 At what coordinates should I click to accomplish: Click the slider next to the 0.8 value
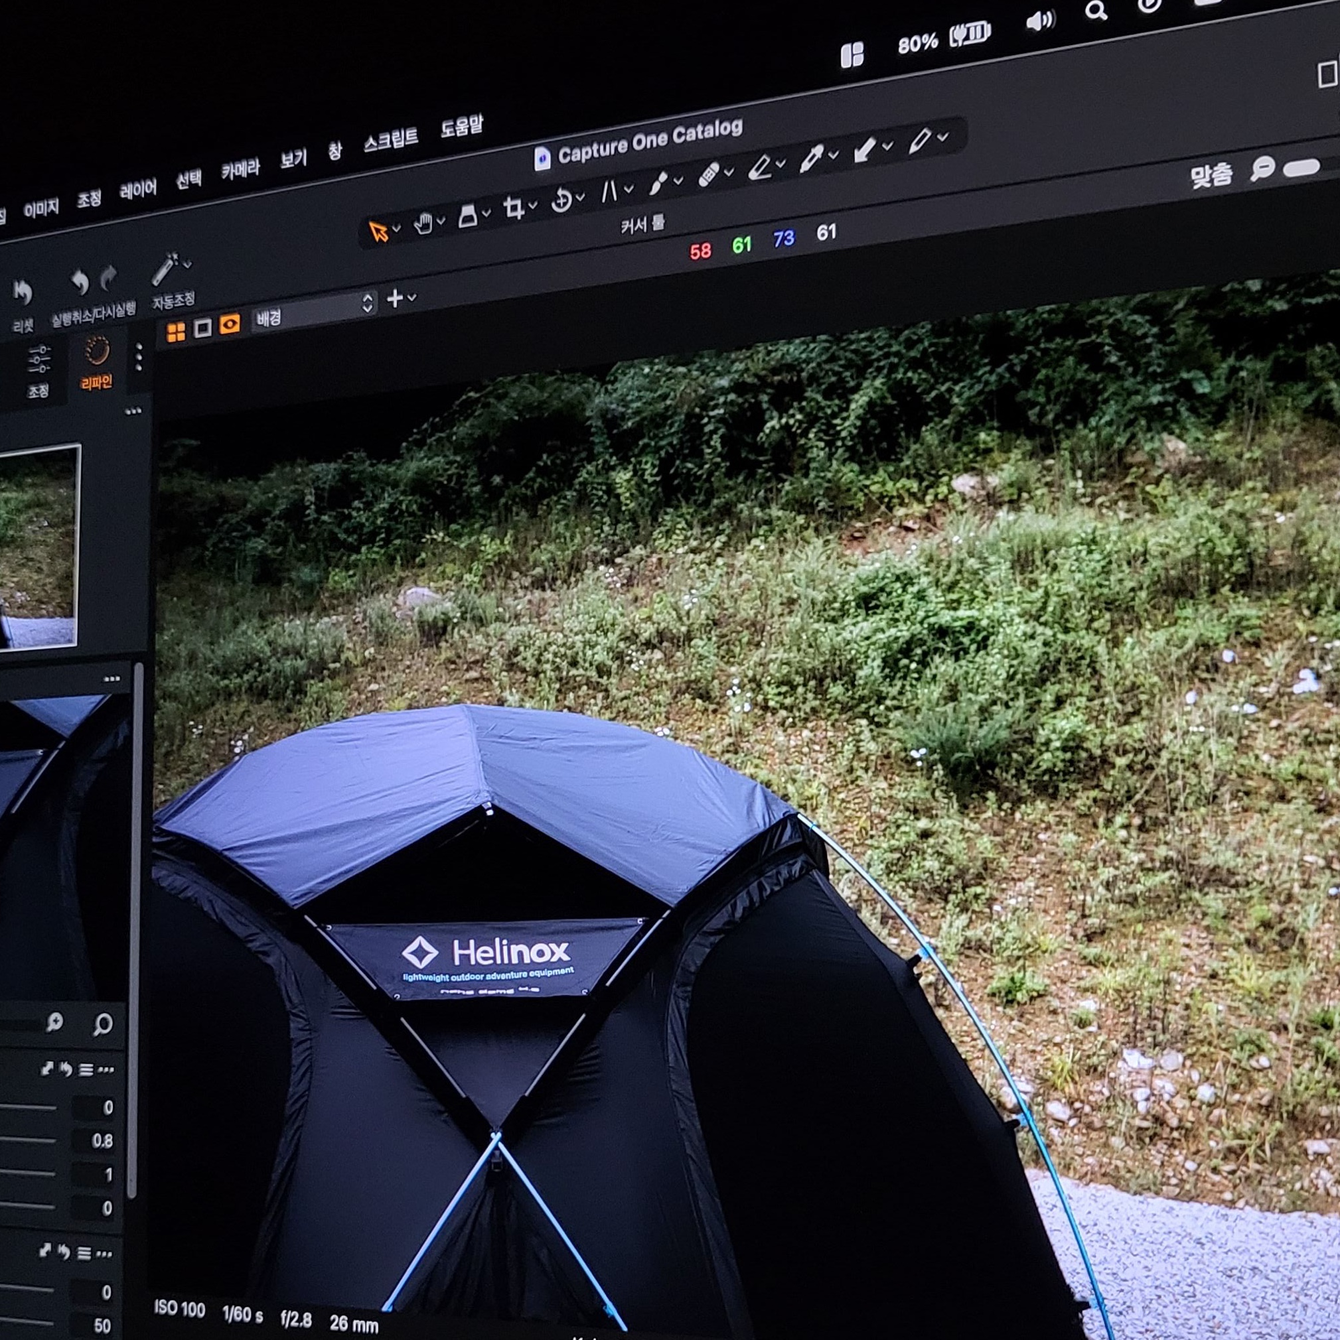point(28,1140)
